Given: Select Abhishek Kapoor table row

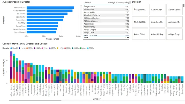Looking at the screenshot, I should pyautogui.click(x=106, y=21).
